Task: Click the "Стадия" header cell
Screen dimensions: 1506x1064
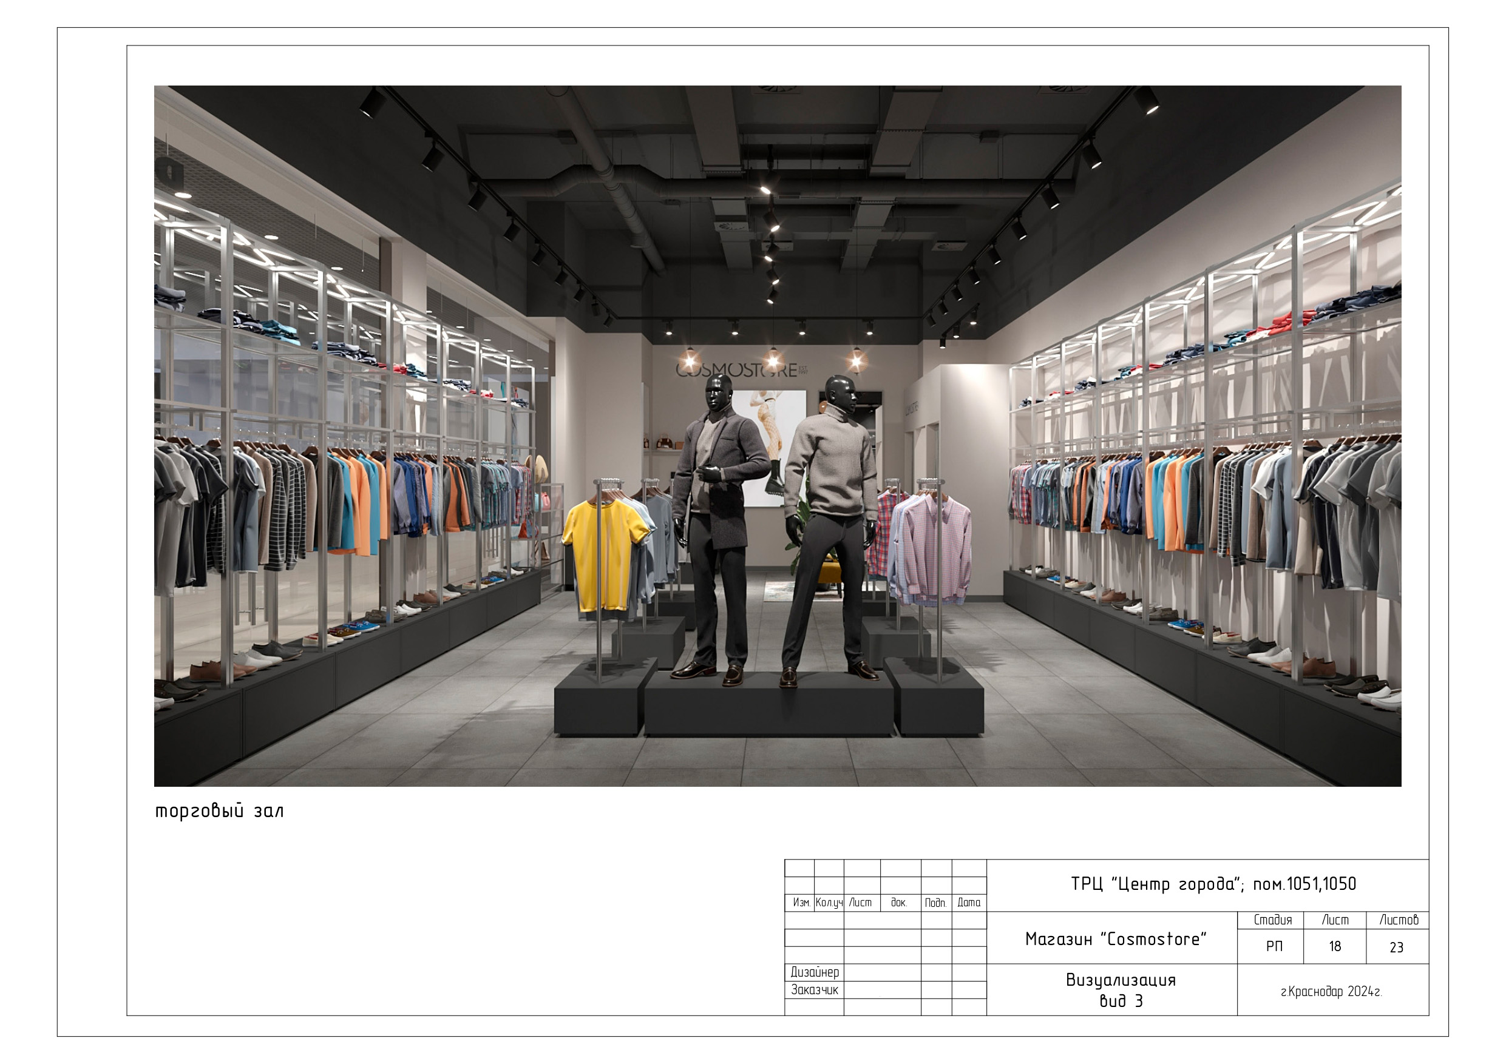Action: (1272, 920)
